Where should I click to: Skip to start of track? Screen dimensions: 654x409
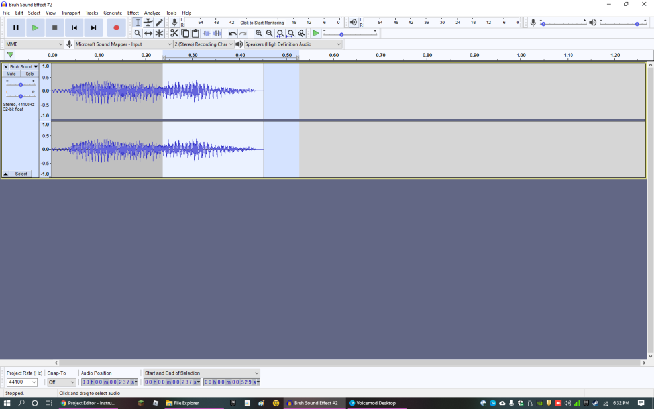point(74,28)
